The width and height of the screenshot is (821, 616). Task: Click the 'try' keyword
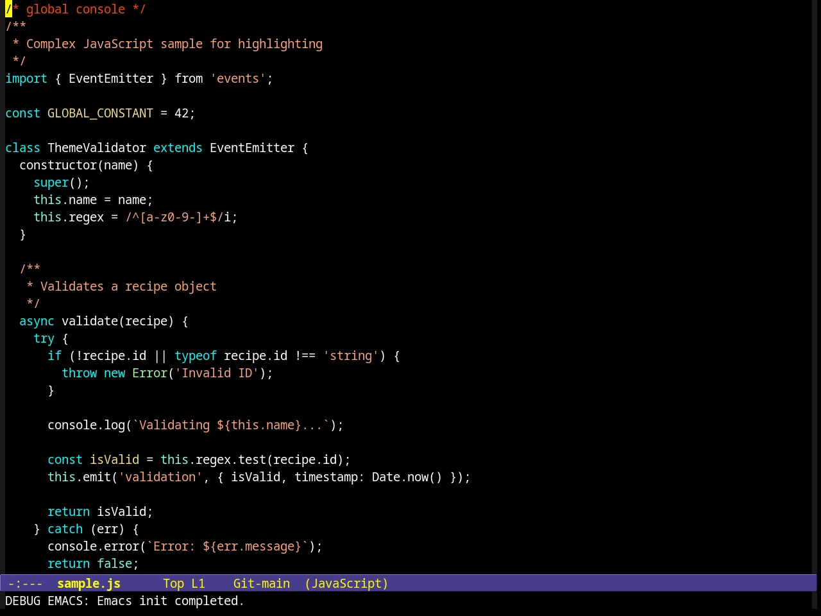click(x=44, y=338)
